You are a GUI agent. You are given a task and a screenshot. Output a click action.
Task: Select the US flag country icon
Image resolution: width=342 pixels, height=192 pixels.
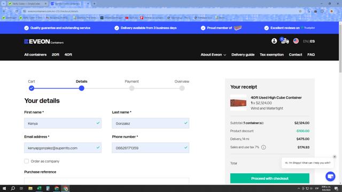tap(296, 41)
